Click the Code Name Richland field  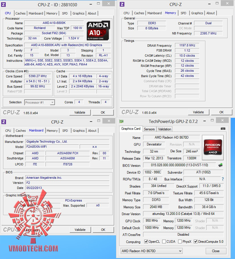pos(40,28)
